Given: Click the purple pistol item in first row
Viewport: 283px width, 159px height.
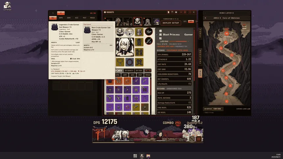Looking at the screenshot, I should pos(145,81).
